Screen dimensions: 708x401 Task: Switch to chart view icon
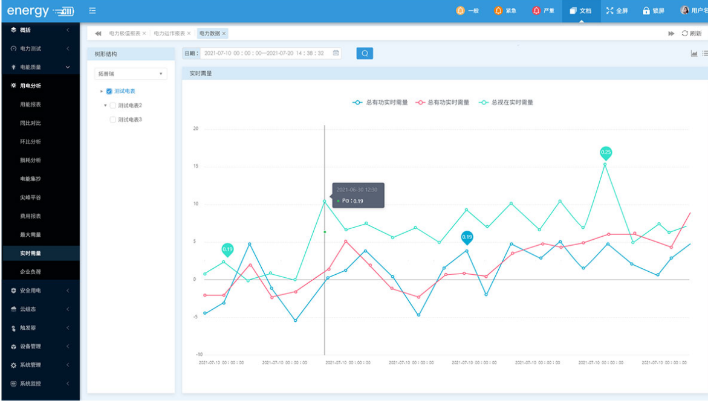coord(694,54)
